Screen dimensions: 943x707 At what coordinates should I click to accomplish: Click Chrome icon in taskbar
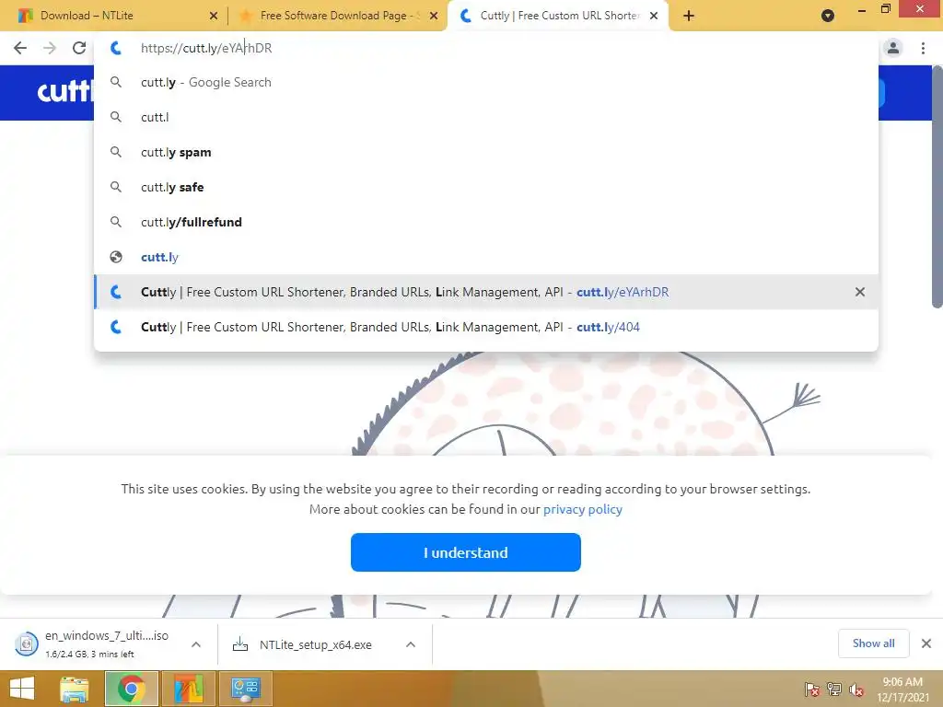pos(131,689)
